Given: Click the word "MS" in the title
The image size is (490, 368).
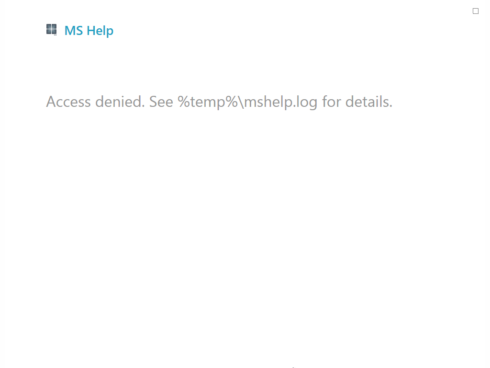Looking at the screenshot, I should point(74,31).
